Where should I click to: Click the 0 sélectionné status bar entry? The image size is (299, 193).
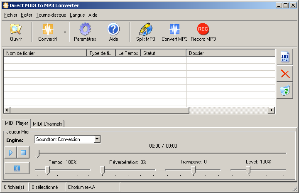[x=47, y=187]
